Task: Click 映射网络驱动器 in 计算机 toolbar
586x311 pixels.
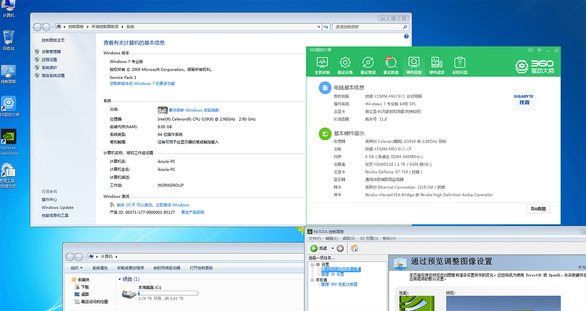Action: click(167, 268)
